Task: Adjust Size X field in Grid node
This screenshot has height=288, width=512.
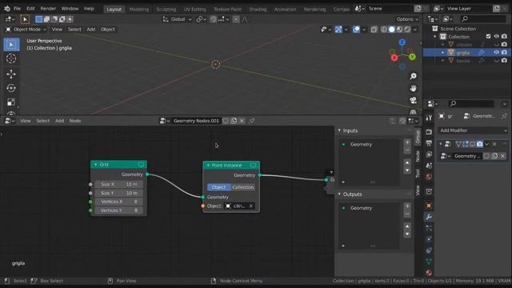Action: pos(119,185)
